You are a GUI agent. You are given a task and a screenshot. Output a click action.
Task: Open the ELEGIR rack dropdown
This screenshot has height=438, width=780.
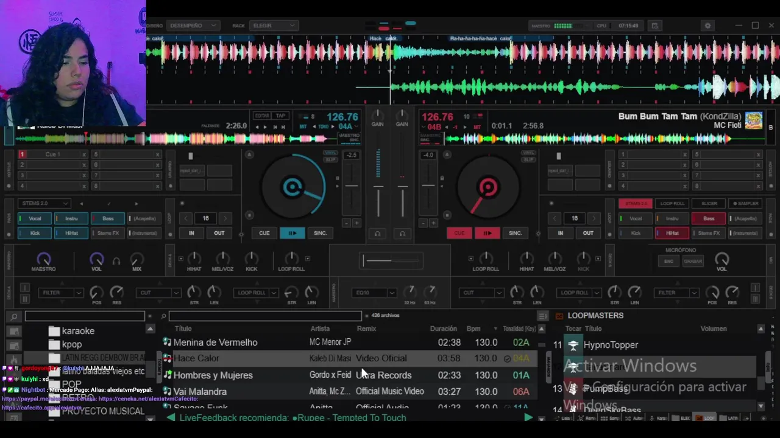point(274,26)
